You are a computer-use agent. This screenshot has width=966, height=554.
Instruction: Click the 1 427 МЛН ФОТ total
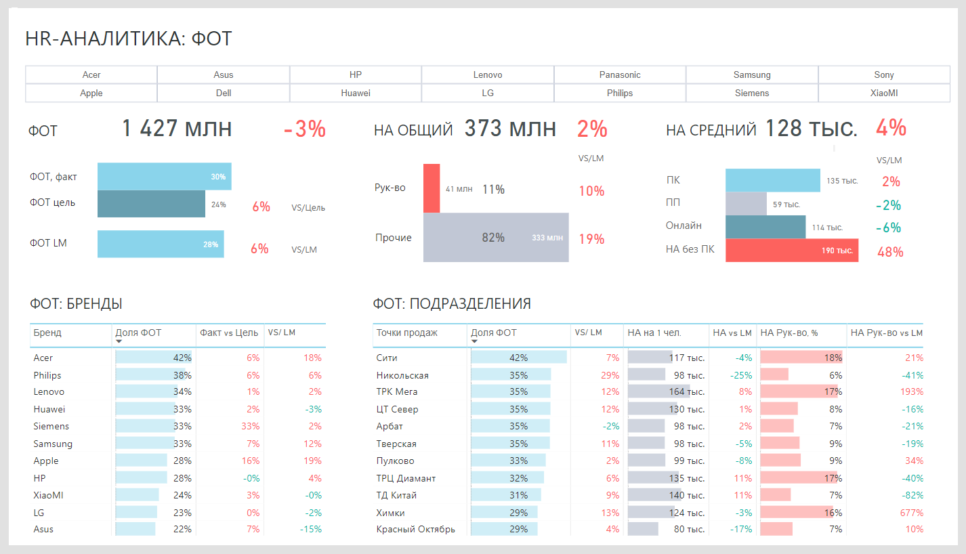point(177,129)
